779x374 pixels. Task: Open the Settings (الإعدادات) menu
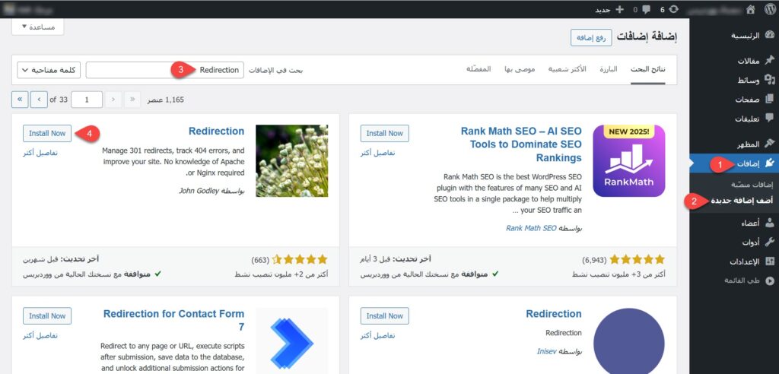pos(752,261)
